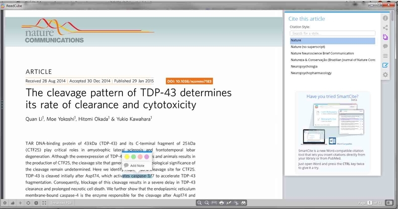Click the DOI 10.1038/ncomms7183 badge
This screenshot has width=398, height=209.
(x=190, y=81)
